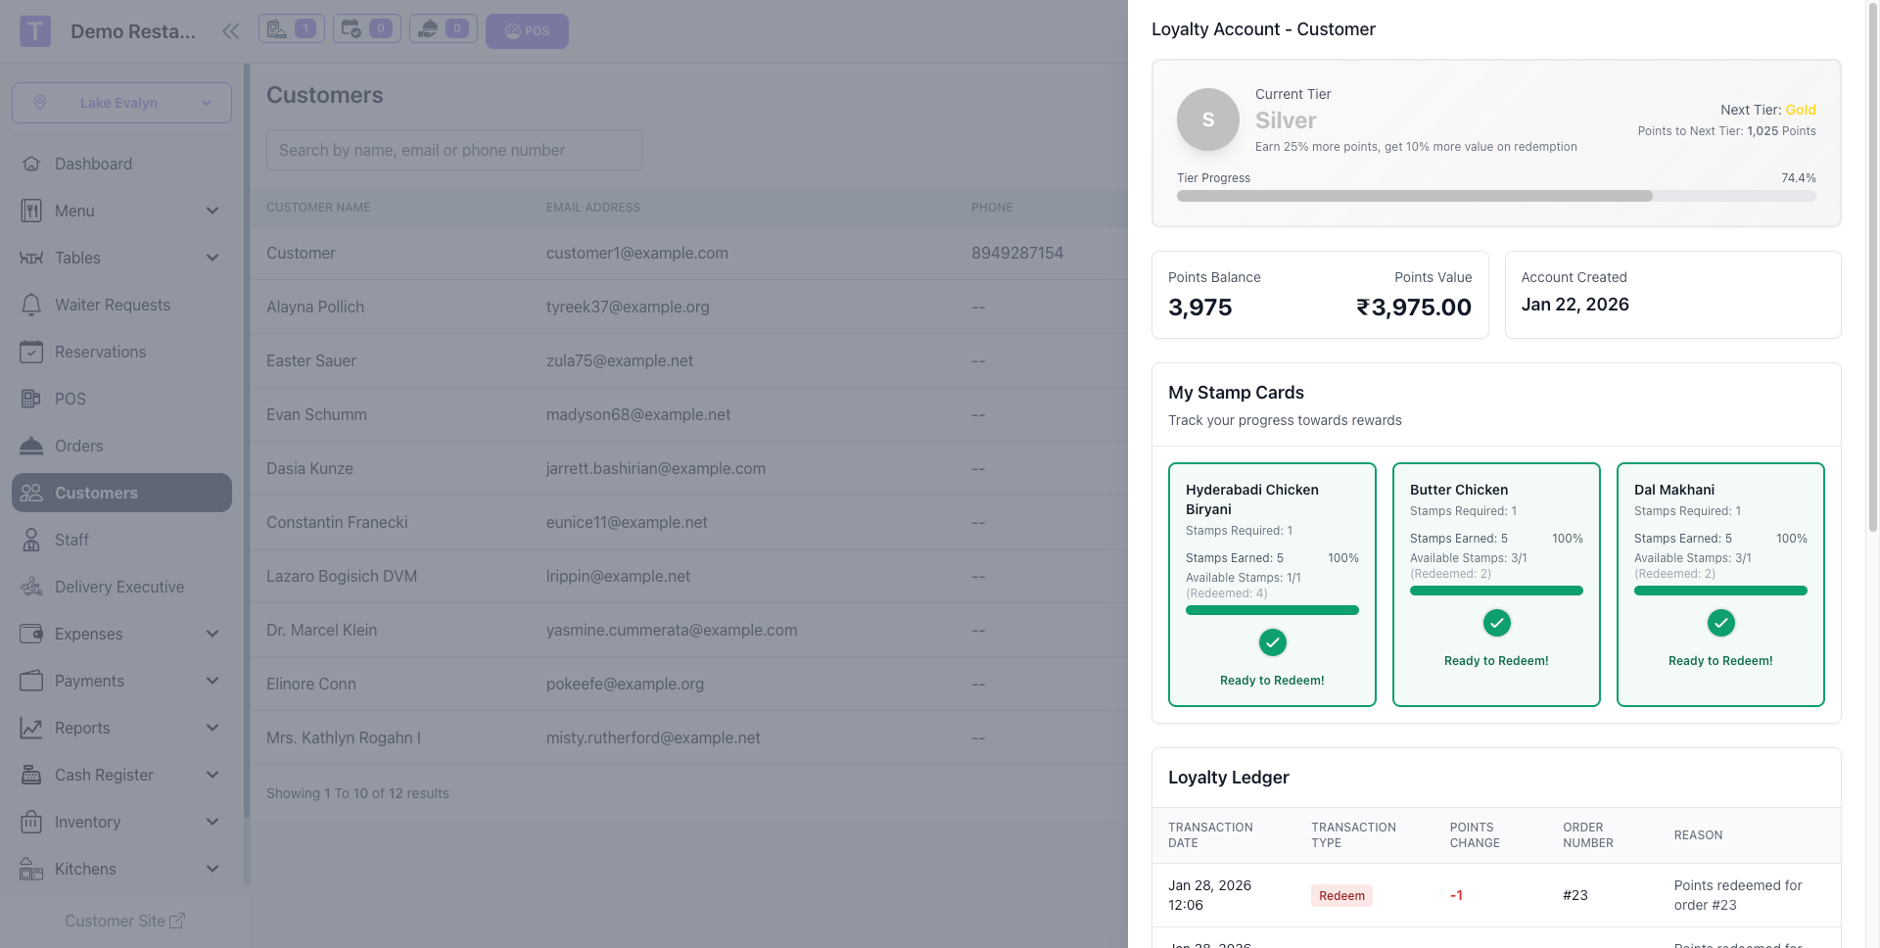Click the customer search input field
The image size is (1880, 948).
pos(453,150)
